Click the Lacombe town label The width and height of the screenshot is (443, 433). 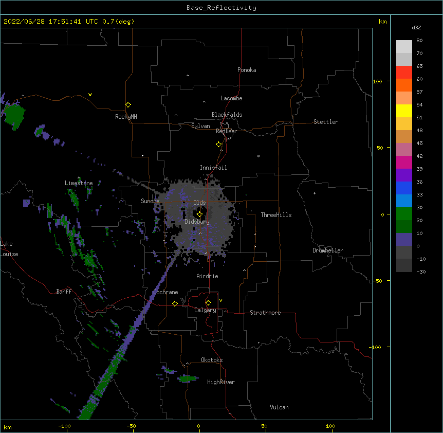pyautogui.click(x=231, y=98)
